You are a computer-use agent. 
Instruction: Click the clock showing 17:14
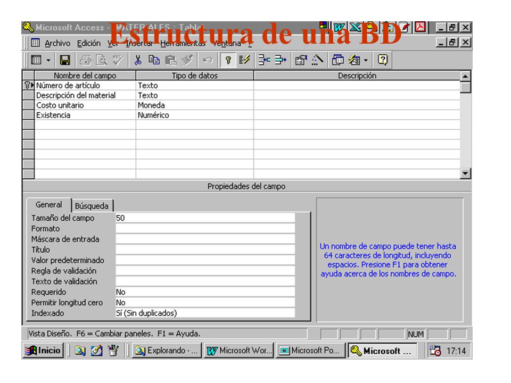456,351
